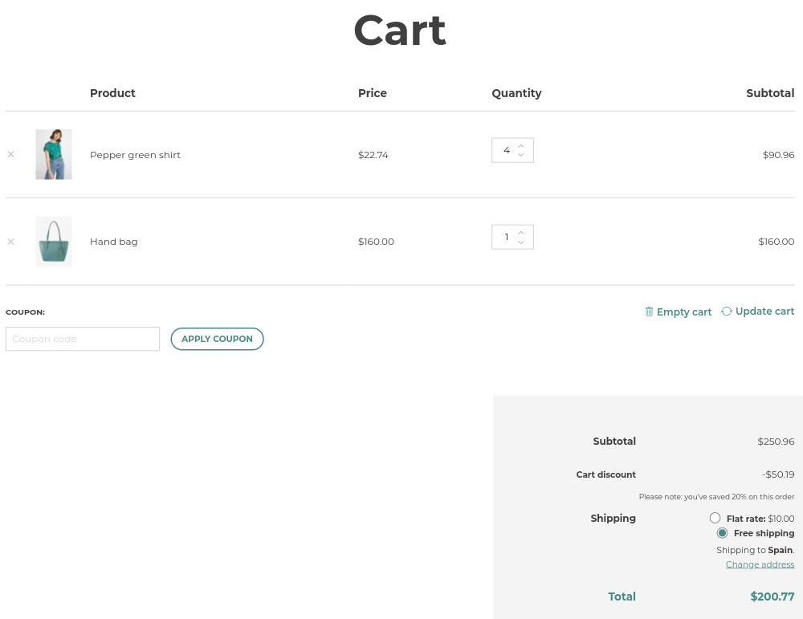Open Hand bag product thumbnail
This screenshot has height=619, width=803.
54,241
